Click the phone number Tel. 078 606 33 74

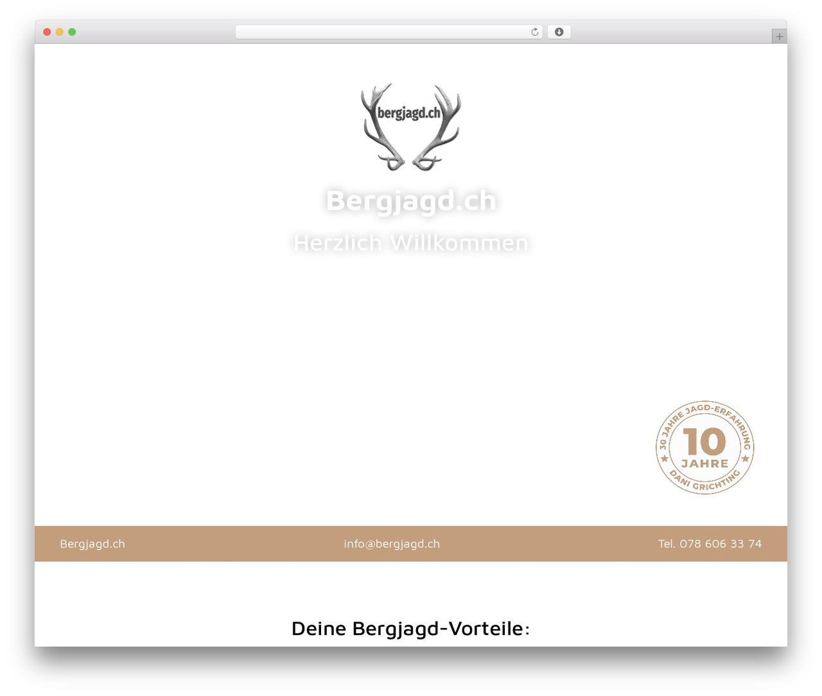click(710, 544)
